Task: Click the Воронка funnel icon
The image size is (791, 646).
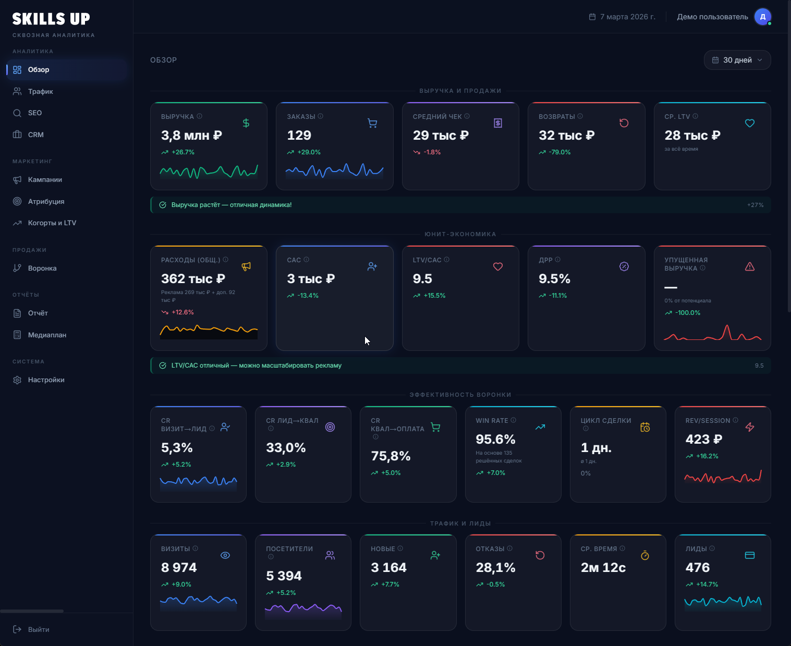Action: (17, 268)
